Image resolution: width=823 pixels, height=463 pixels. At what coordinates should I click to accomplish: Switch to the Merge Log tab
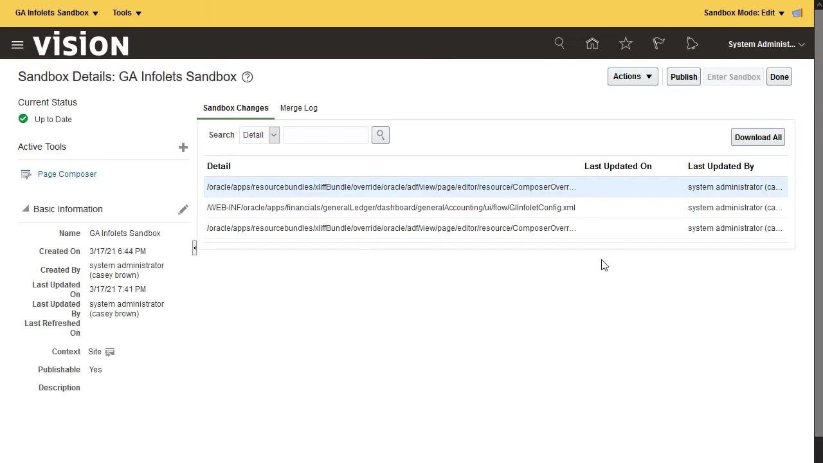299,108
